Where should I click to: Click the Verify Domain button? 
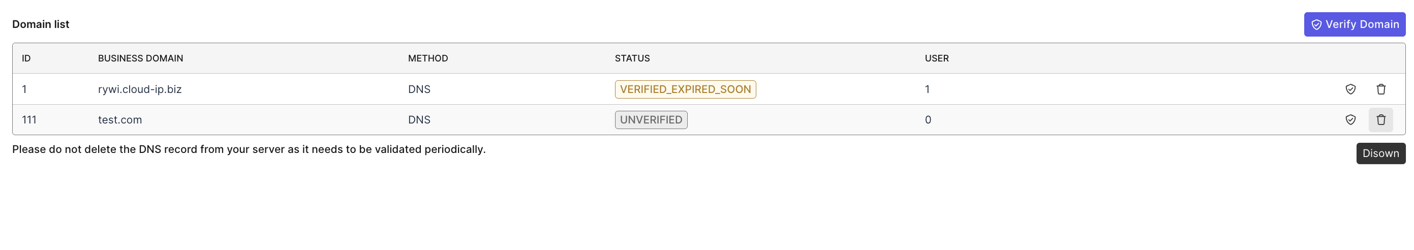tap(1354, 25)
